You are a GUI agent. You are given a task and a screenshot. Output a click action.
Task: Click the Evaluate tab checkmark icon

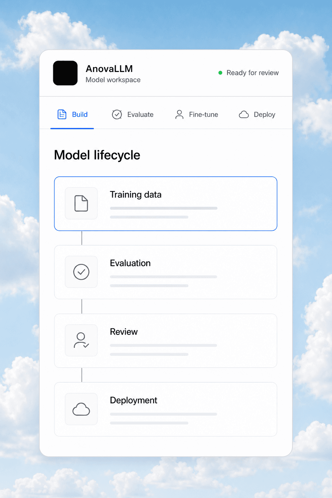click(x=117, y=114)
